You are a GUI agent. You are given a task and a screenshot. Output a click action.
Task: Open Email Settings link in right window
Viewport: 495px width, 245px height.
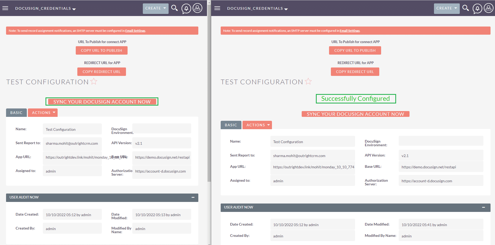pyautogui.click(x=350, y=31)
